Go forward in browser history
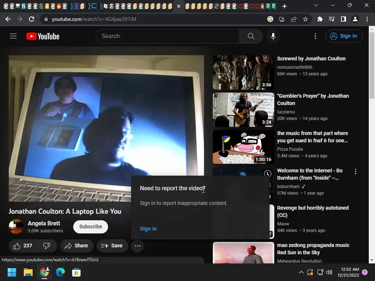This screenshot has height=281, width=375. pos(20,19)
